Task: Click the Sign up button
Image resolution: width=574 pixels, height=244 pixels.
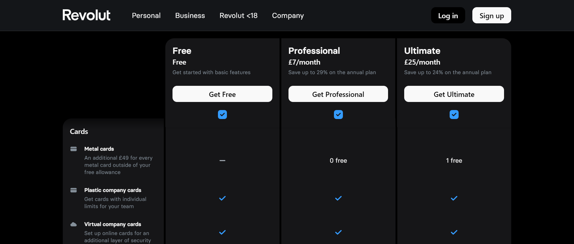Action: (491, 15)
